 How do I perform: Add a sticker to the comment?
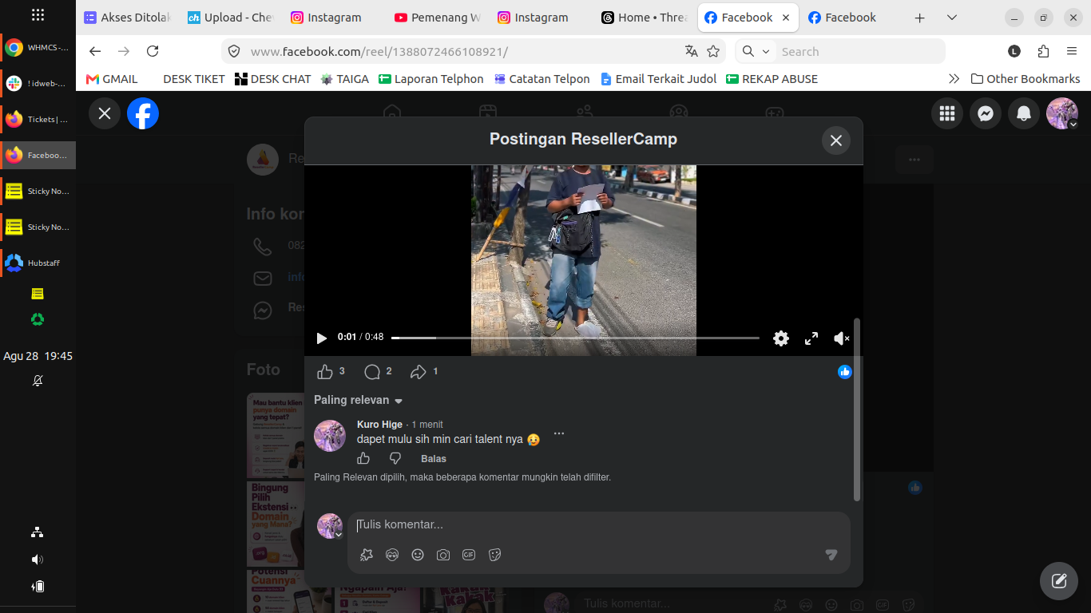click(x=494, y=555)
